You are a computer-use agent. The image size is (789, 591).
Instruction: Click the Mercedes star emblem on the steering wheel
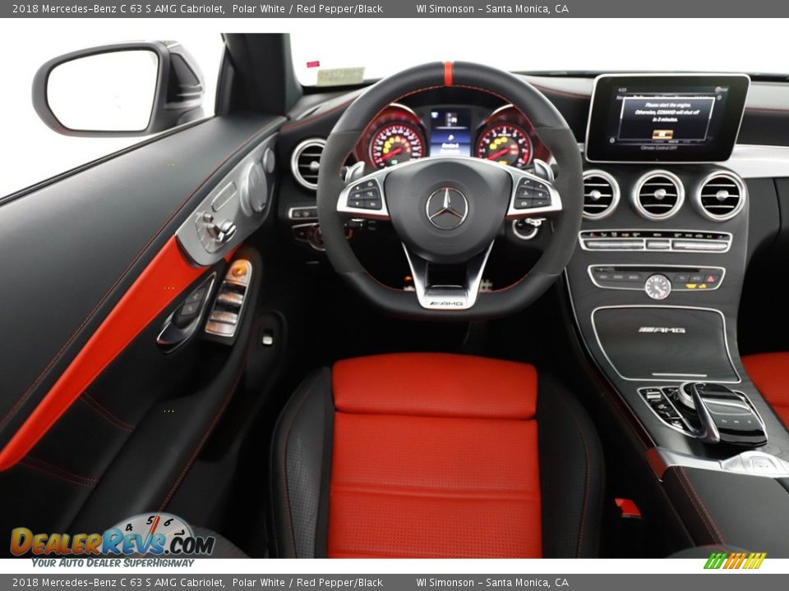coord(446,208)
